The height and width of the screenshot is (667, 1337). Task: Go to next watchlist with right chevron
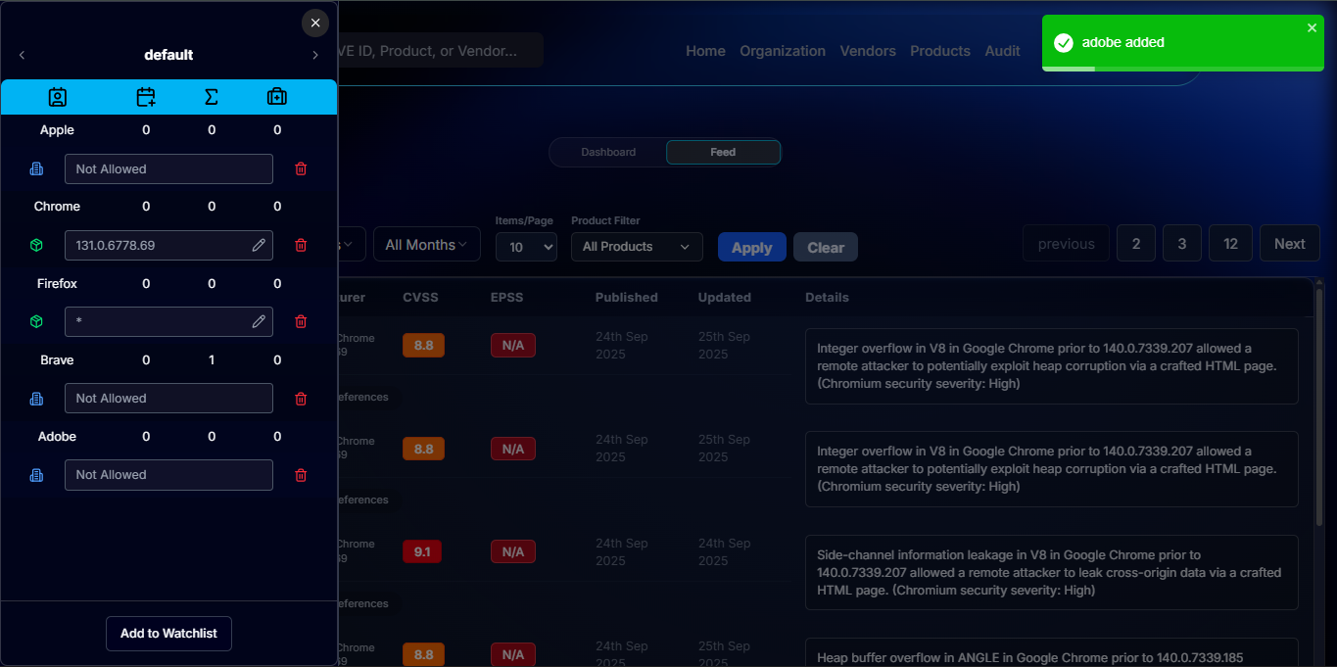pyautogui.click(x=315, y=56)
